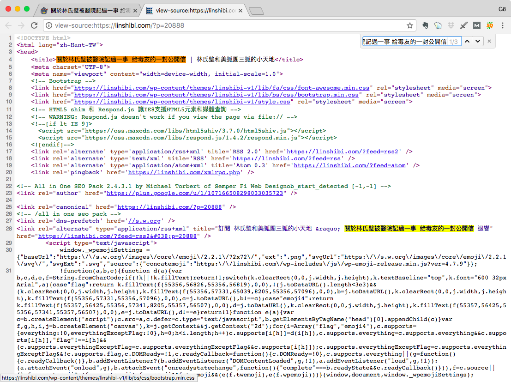Open the orange sun-shaped extension icon
The width and height of the screenshot is (511, 382).
click(x=489, y=25)
